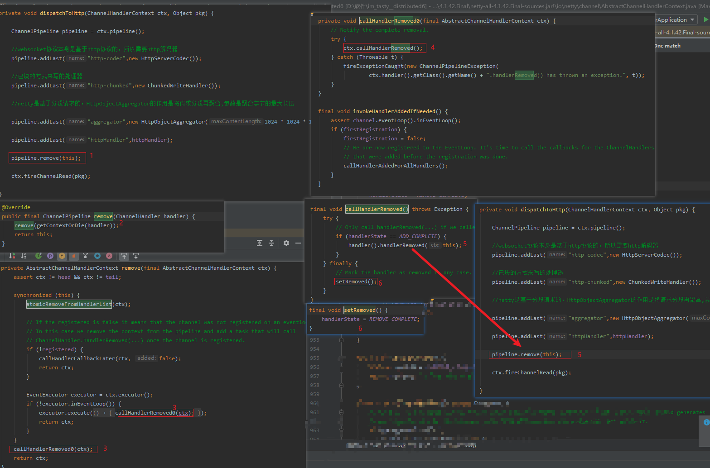Enable Autoscroll from Source icon
Image resolution: width=710 pixels, height=468 pixels.
pos(136,256)
